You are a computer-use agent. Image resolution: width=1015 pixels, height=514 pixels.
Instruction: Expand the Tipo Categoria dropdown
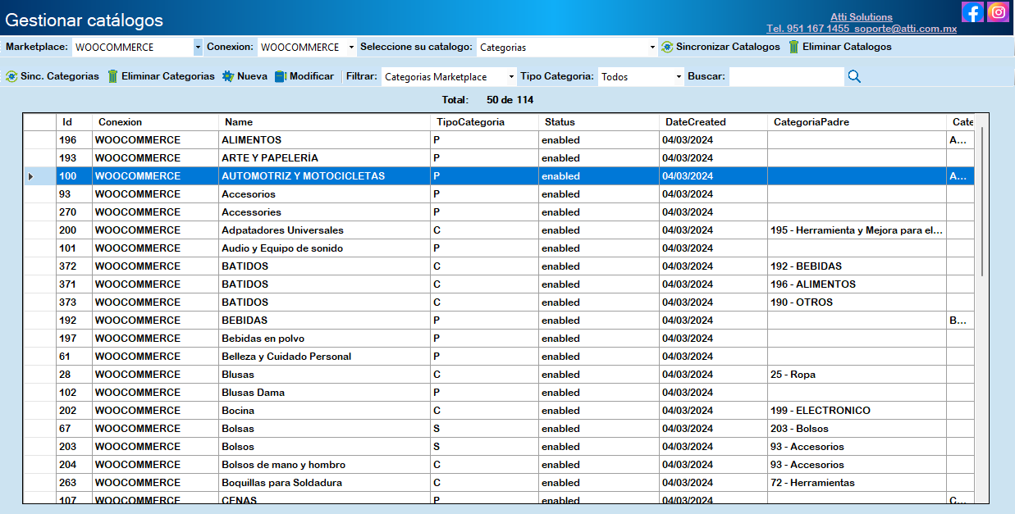679,77
